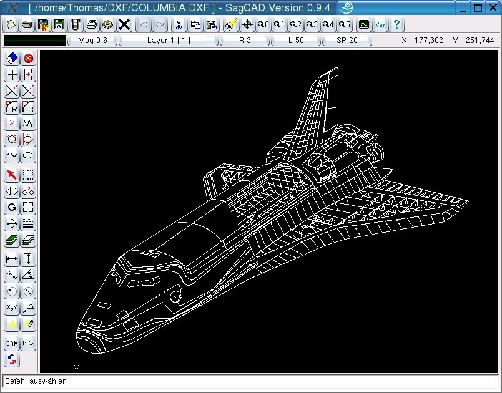Click the scissors cut icon

[178, 25]
